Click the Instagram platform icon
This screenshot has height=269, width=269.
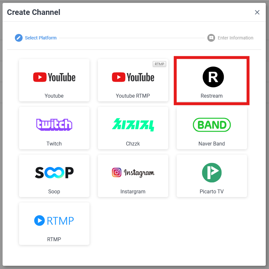coord(133,173)
